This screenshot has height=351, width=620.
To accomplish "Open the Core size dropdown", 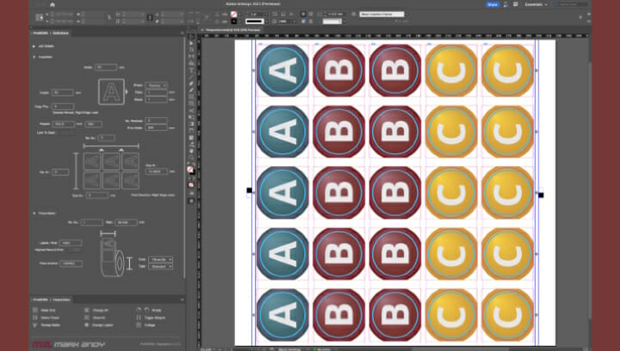I will pos(161,260).
